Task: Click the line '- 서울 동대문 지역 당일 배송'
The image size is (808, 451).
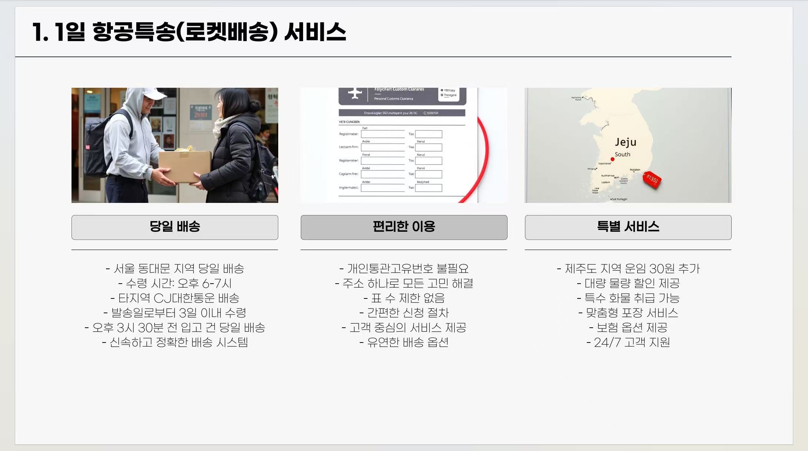Action: (x=175, y=268)
